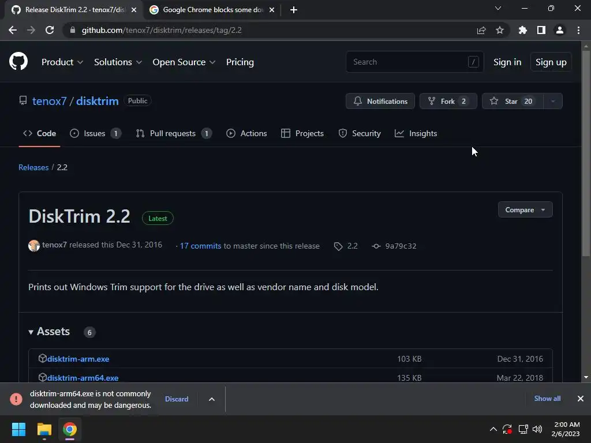Close the Release DiskTrim 2.2 tab
591x443 pixels.
click(x=134, y=10)
